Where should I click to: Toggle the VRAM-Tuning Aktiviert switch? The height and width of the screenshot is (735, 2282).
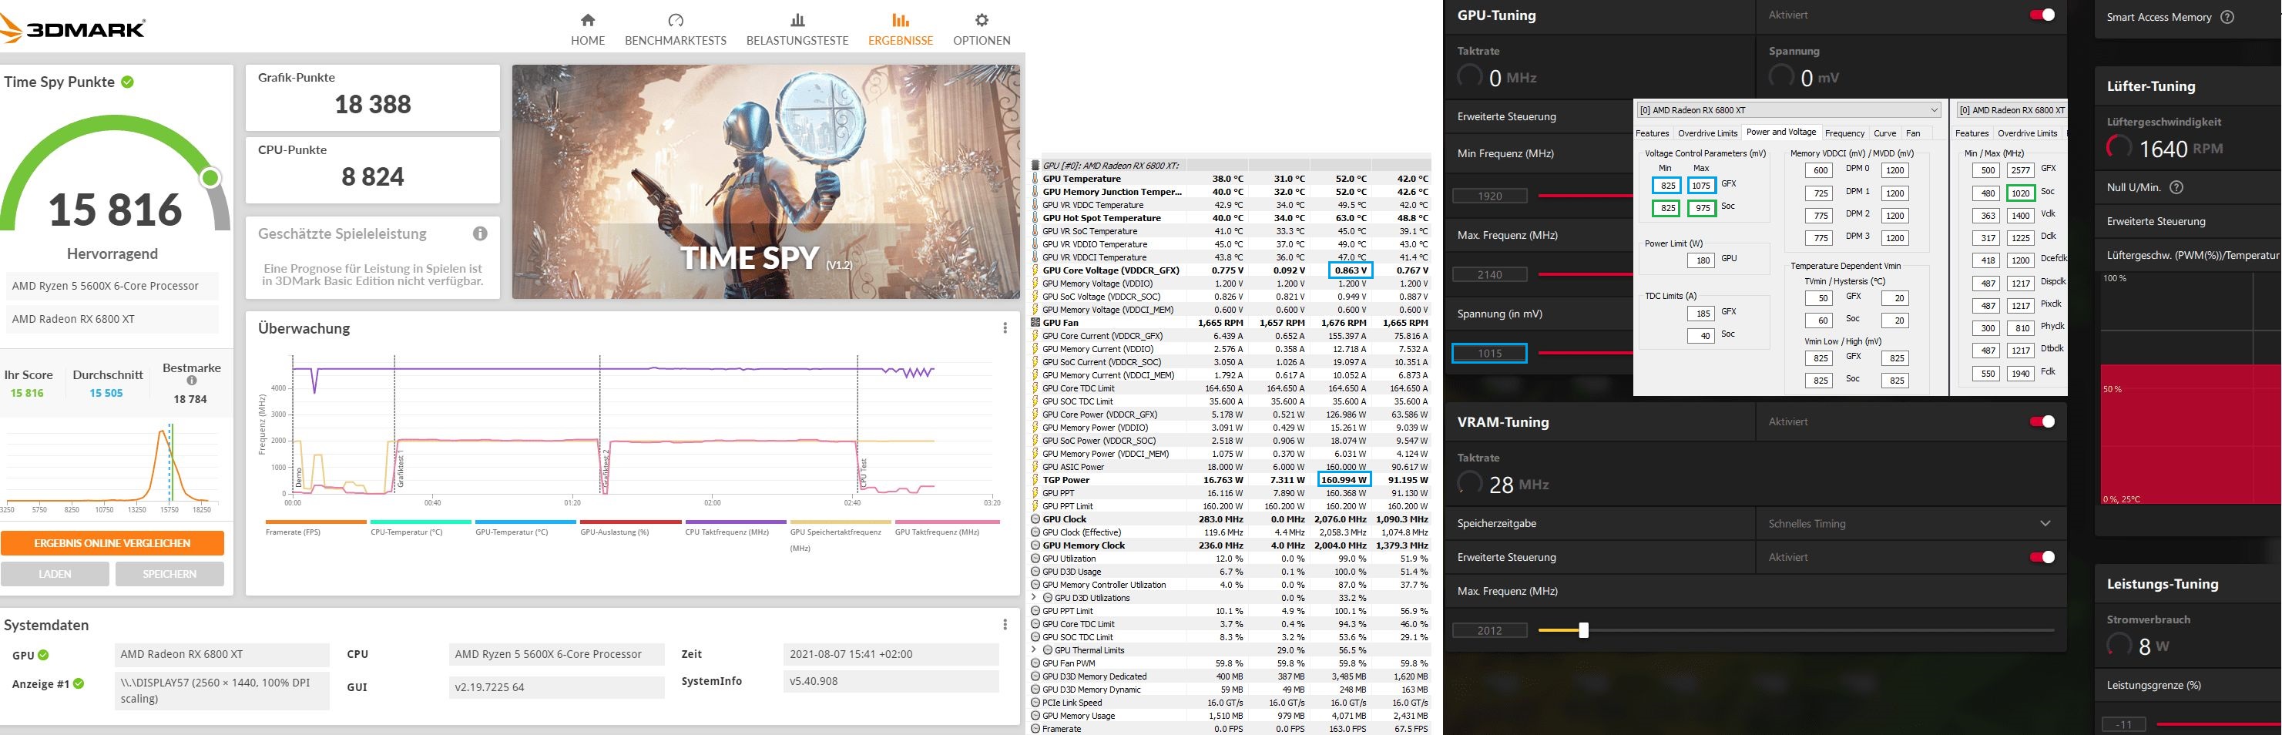2042,421
